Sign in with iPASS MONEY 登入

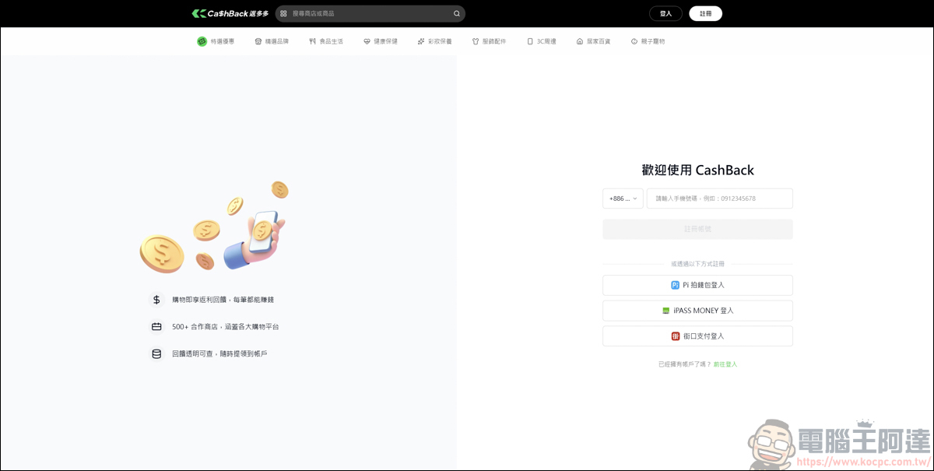[697, 311]
